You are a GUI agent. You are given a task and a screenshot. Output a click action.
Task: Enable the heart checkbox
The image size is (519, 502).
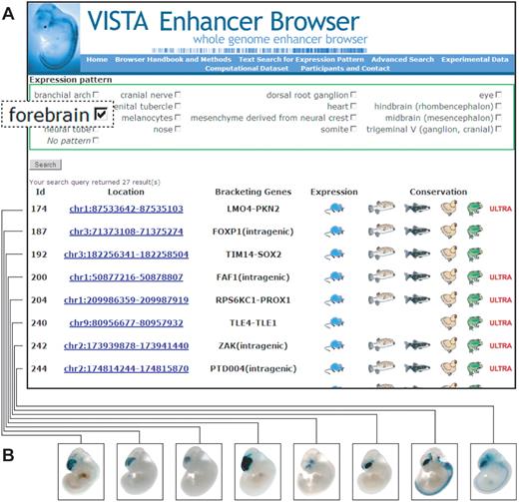[353, 106]
